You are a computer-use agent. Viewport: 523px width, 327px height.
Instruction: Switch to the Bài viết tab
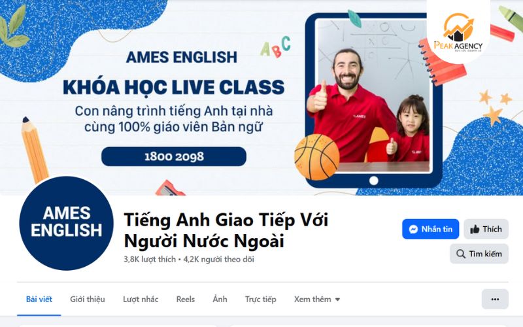(x=39, y=300)
